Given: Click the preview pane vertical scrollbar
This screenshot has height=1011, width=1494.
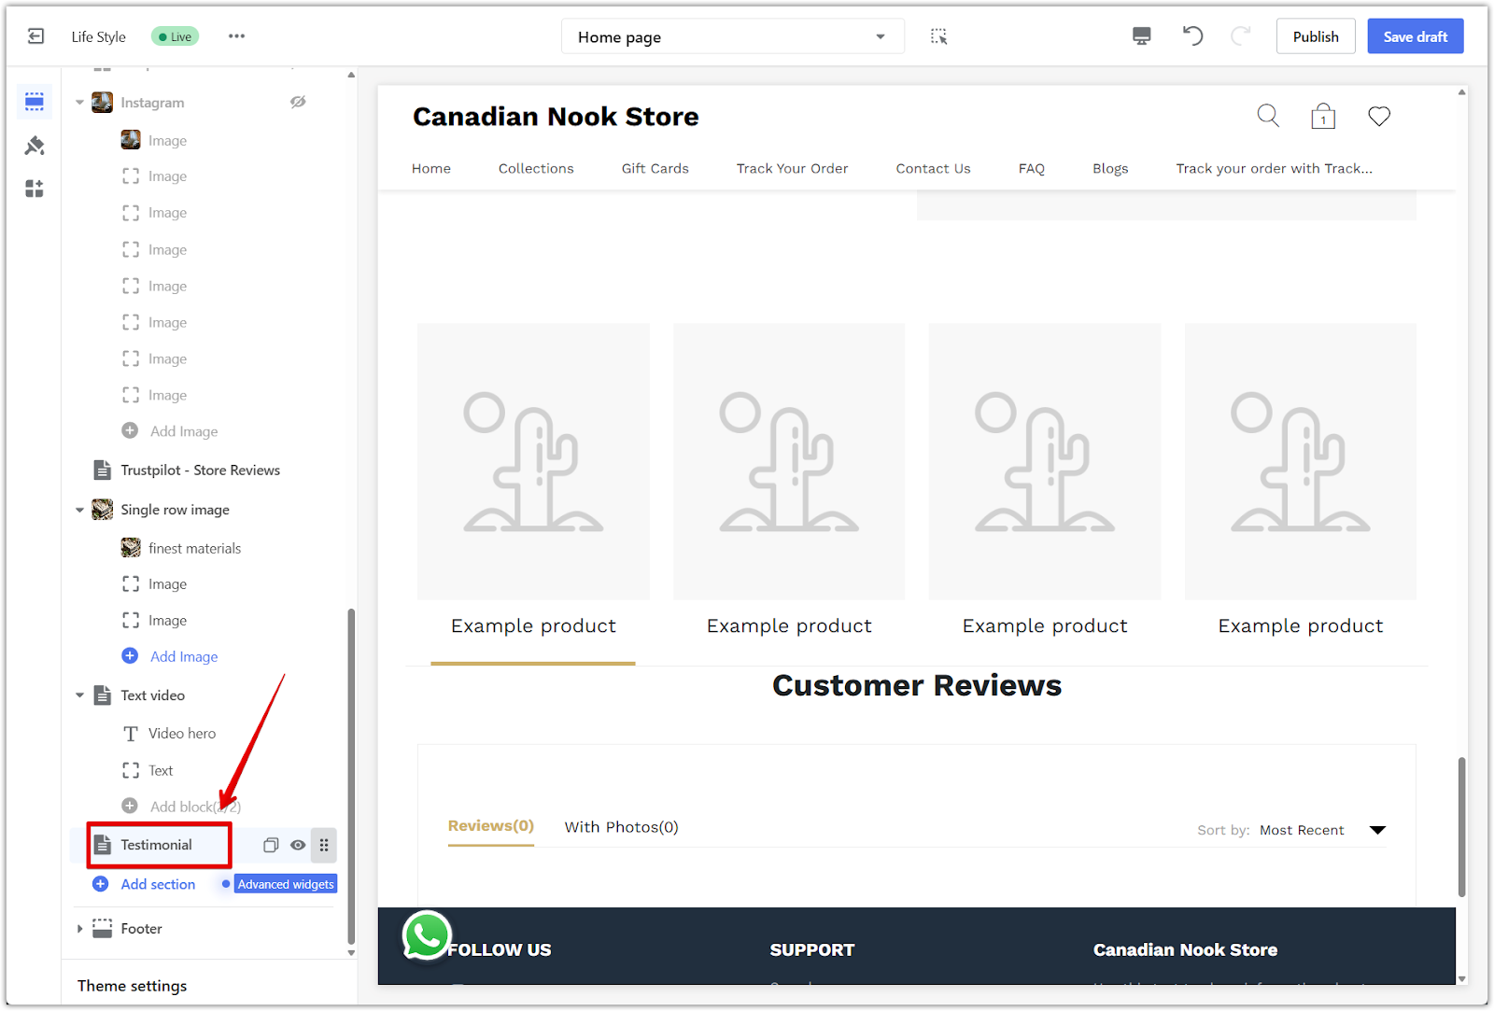Looking at the screenshot, I should tap(1461, 826).
